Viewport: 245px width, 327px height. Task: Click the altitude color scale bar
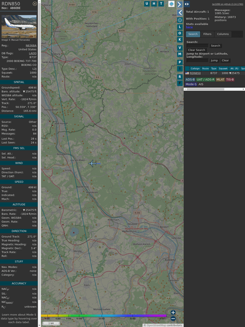104,316
